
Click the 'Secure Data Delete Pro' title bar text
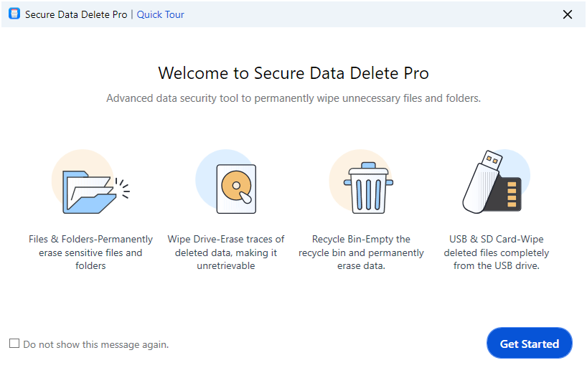[76, 14]
